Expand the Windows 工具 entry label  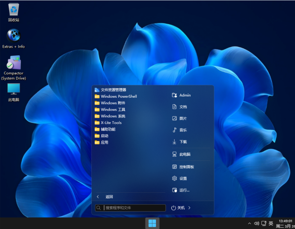(113, 110)
